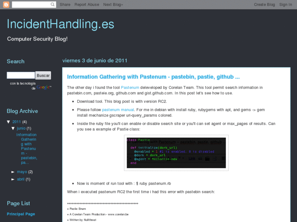Click the '+ Pastie Enum' output line
This screenshot has width=297, height=222.
76,209
